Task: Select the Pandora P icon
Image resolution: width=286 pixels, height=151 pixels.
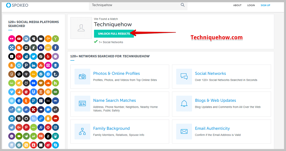Action: pos(26,65)
